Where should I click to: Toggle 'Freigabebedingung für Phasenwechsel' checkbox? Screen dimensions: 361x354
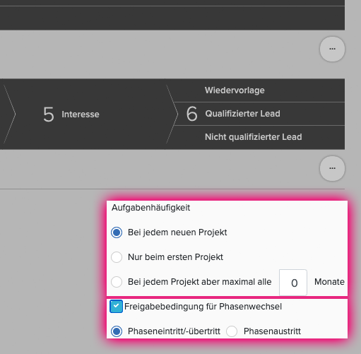pos(116,307)
